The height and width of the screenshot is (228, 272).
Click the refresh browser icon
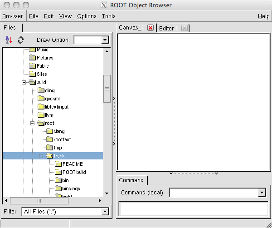click(x=20, y=40)
